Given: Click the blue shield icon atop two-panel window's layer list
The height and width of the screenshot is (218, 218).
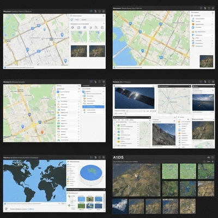Looking at the screenshot, I should 58,92.
